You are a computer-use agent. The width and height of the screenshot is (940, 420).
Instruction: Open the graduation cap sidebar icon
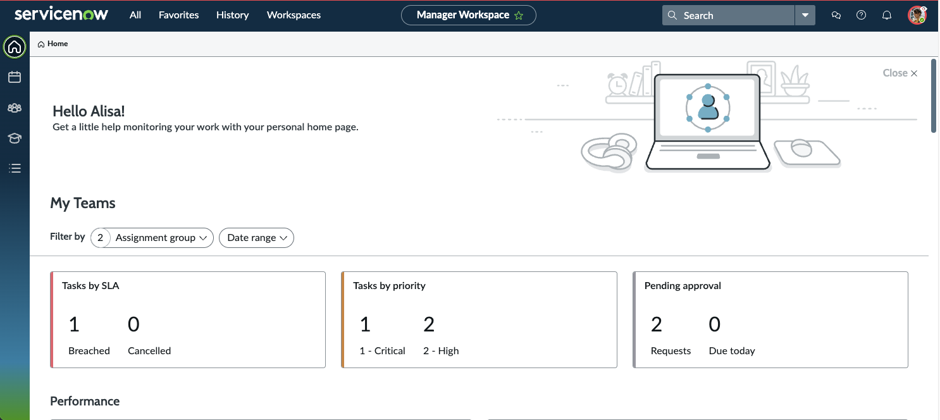[x=15, y=138]
